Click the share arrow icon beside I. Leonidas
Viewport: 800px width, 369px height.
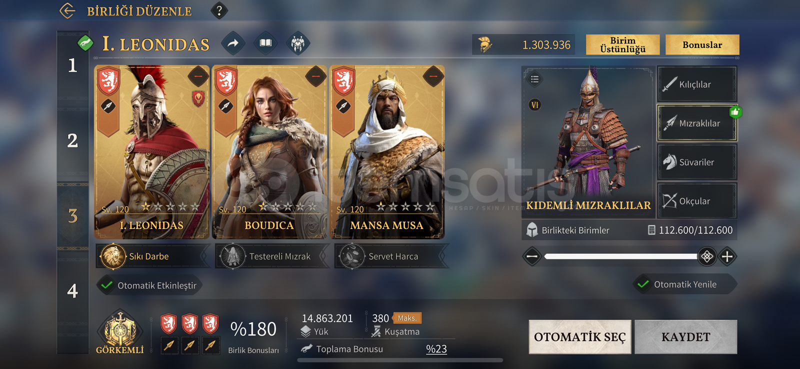click(x=233, y=43)
